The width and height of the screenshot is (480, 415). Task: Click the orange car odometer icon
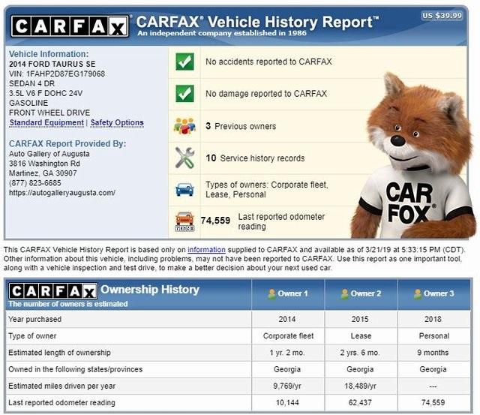184,221
